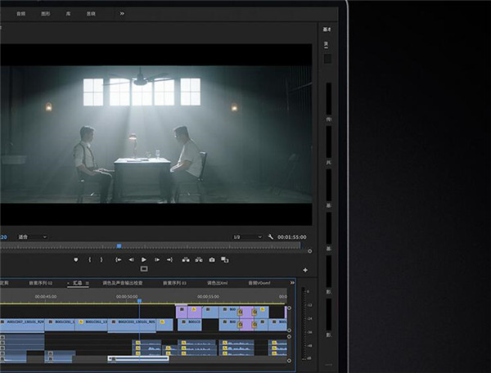491x373 pixels.
Task: Jump to the In point
Action: click(x=118, y=260)
